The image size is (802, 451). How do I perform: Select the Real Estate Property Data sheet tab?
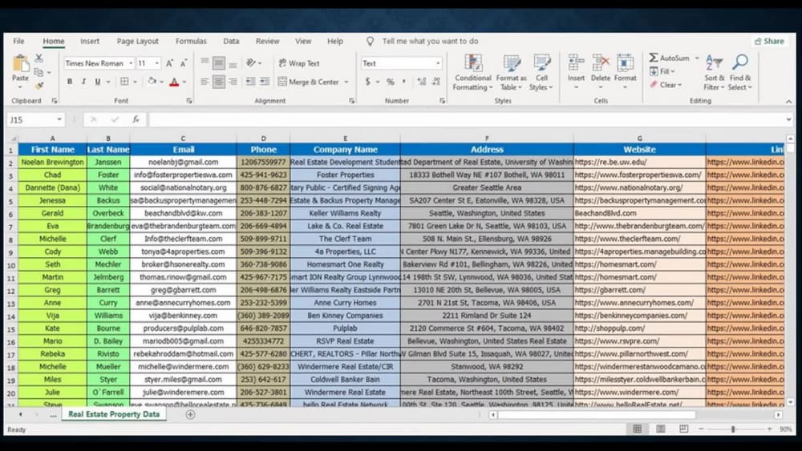pyautogui.click(x=114, y=414)
